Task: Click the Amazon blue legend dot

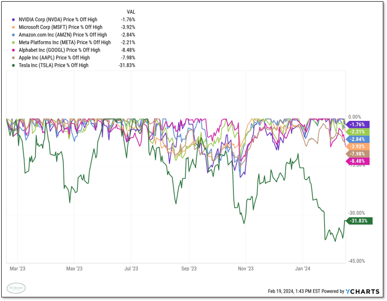Action: tap(14, 35)
